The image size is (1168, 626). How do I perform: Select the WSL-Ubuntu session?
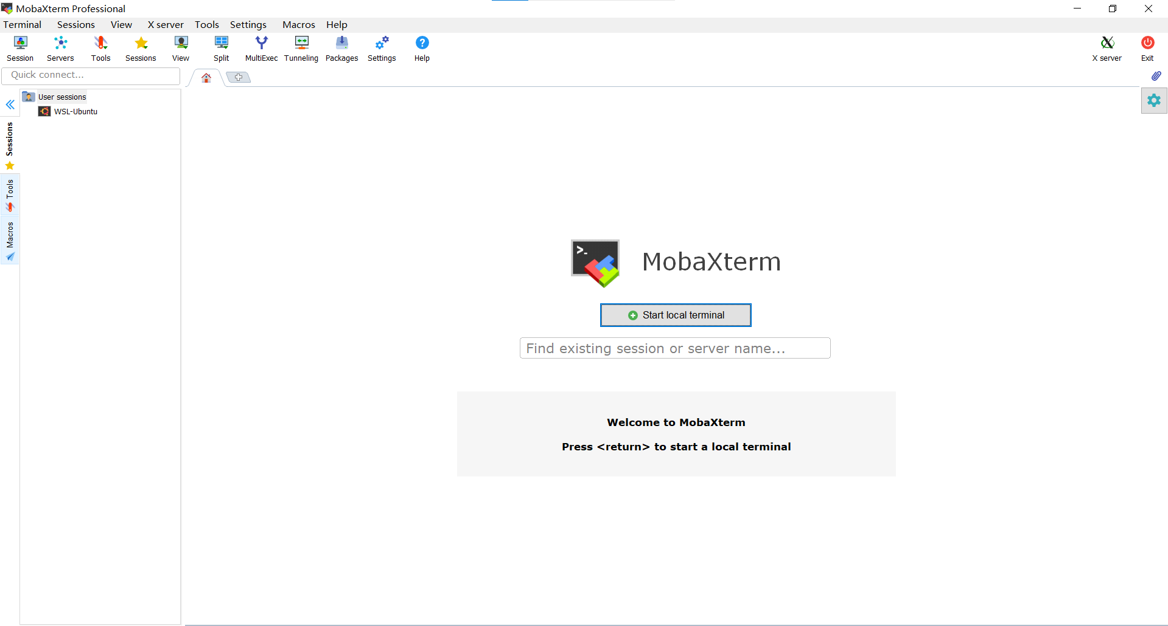(x=68, y=112)
